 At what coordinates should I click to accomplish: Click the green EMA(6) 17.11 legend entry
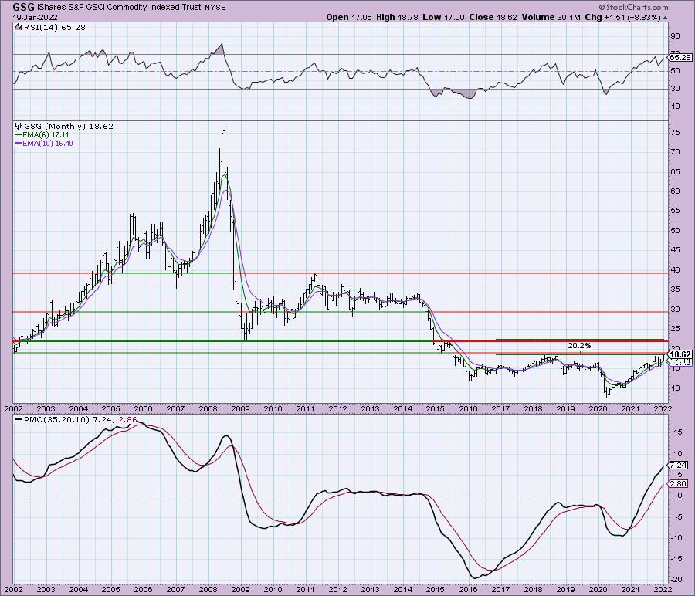tap(42, 134)
